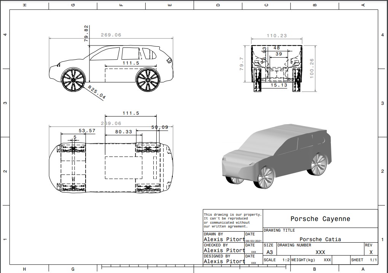Screen dimensions: 388x273
Task: Click the 15.13 dimension below rear view
Action: pyautogui.click(x=279, y=85)
